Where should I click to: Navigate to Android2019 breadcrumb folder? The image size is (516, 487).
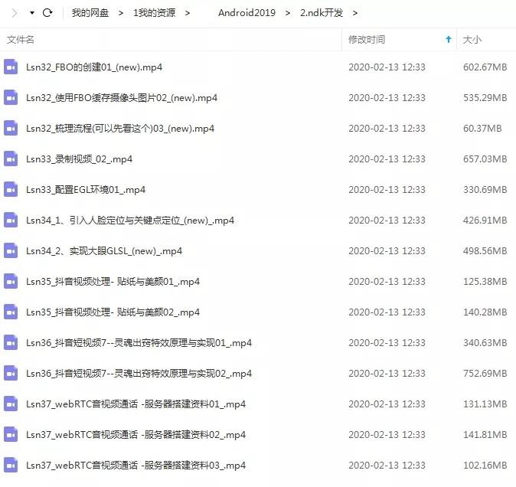click(247, 13)
